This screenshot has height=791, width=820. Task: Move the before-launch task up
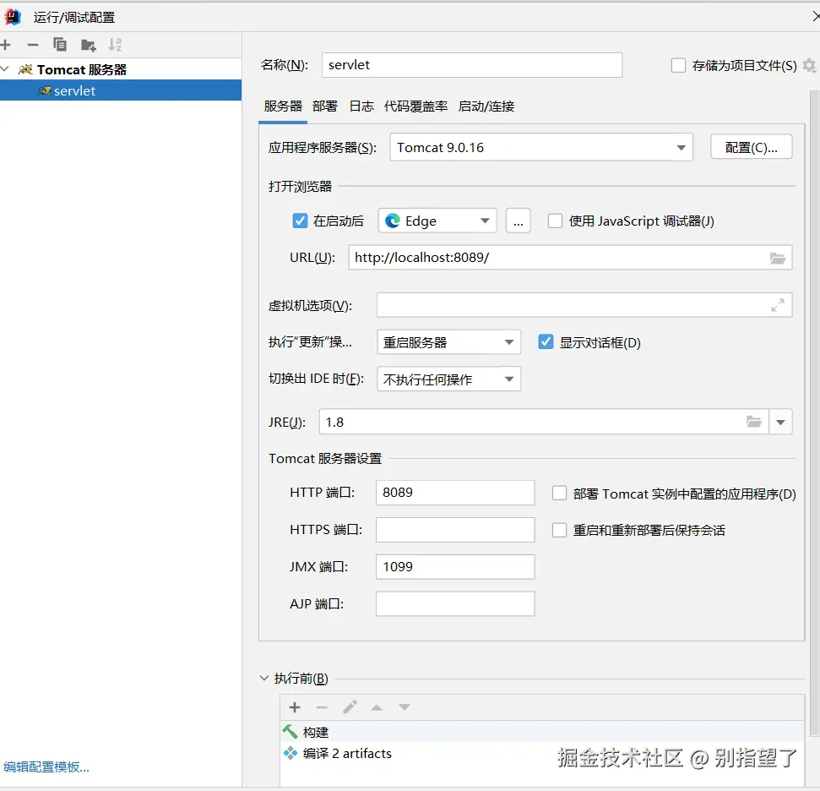pyautogui.click(x=377, y=707)
